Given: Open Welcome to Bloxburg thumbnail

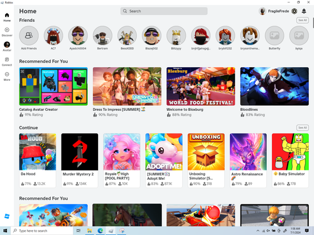Looking at the screenshot, I should 201,86.
